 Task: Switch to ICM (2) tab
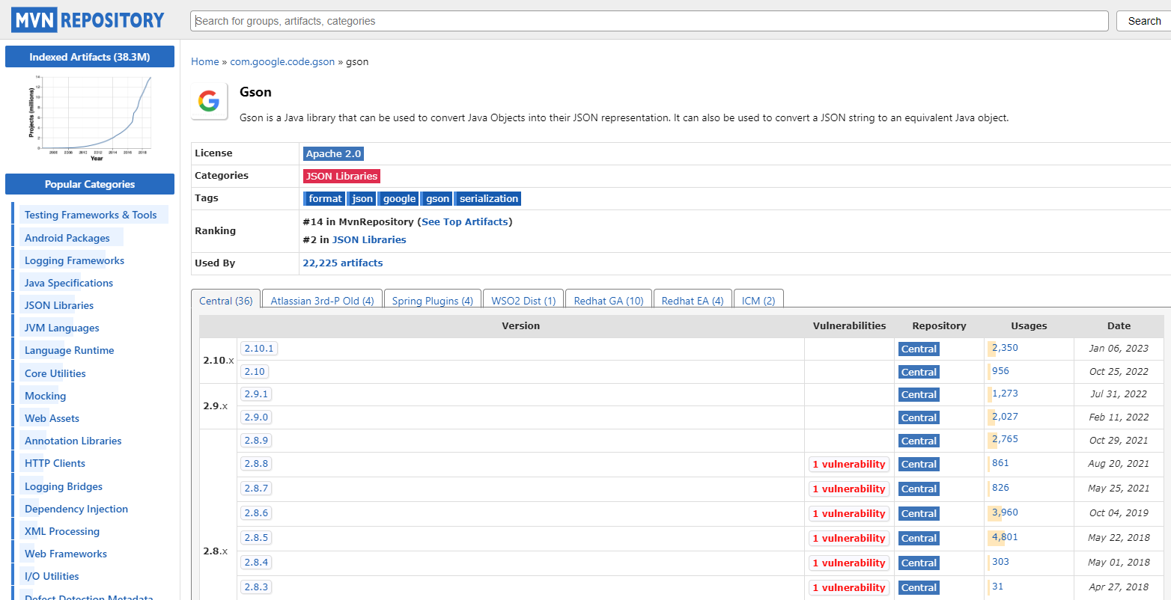tap(758, 300)
